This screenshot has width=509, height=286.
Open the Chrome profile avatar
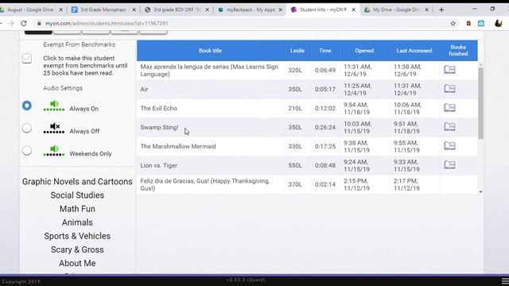tap(499, 23)
